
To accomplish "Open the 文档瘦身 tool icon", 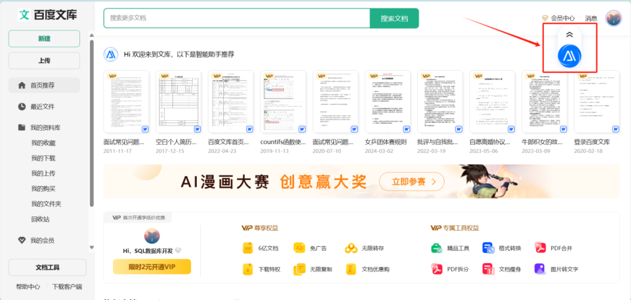I will pyautogui.click(x=488, y=268).
